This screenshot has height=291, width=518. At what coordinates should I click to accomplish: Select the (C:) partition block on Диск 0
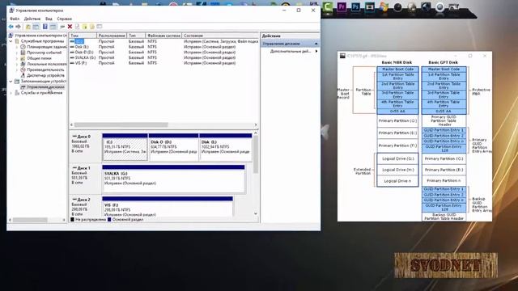pos(125,147)
